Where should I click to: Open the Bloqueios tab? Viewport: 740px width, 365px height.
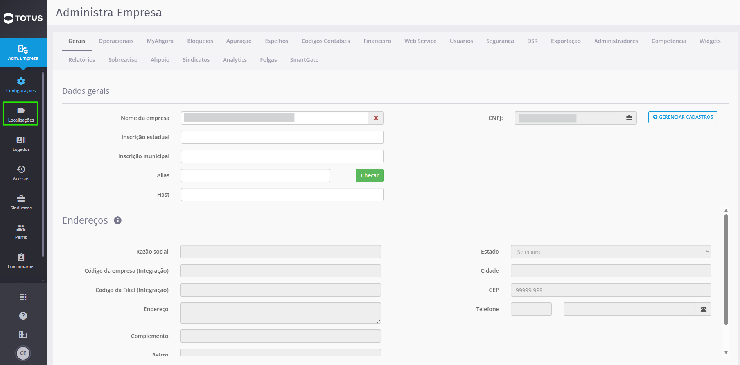(x=200, y=41)
